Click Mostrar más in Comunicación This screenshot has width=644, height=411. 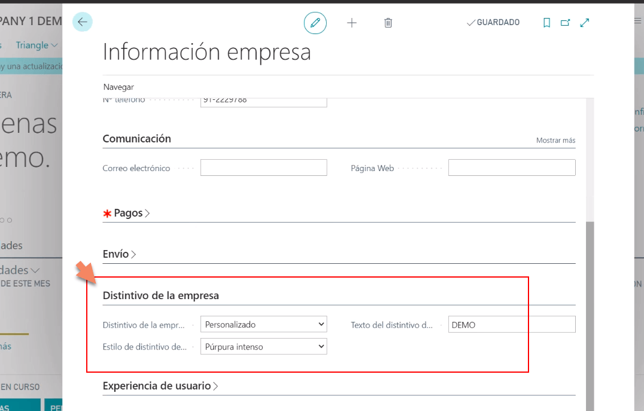click(555, 140)
